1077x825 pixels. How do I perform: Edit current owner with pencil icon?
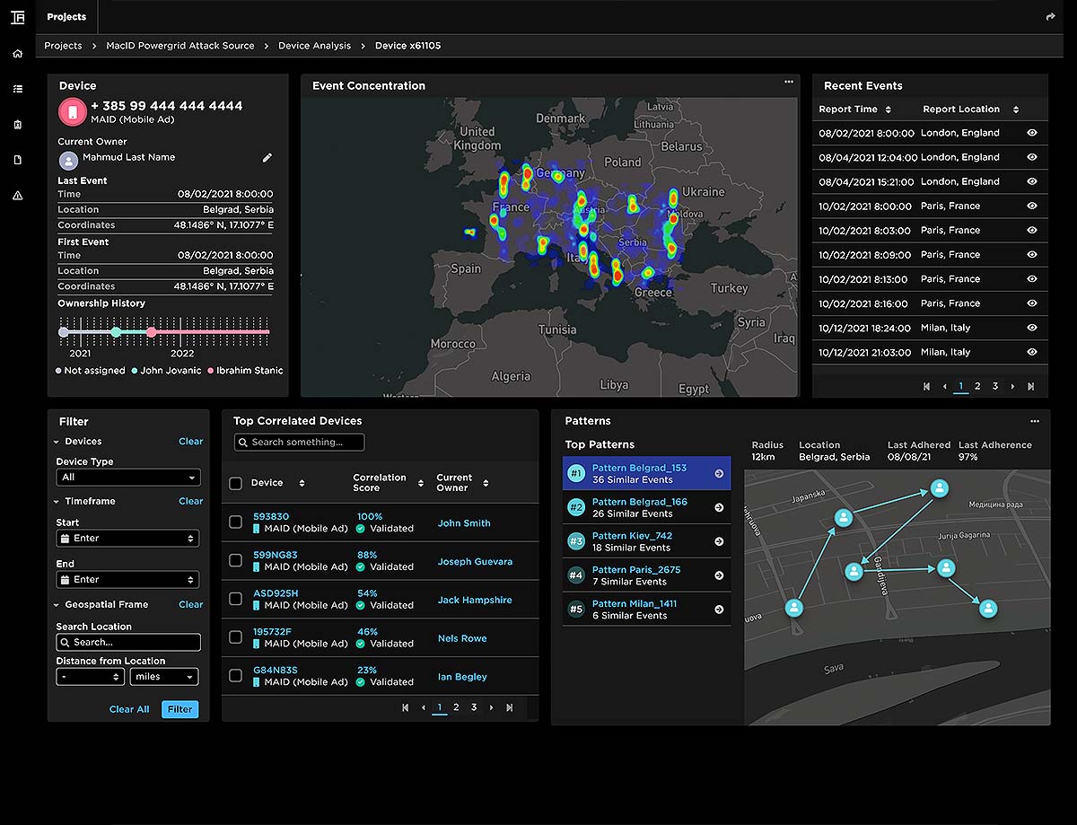pos(267,158)
